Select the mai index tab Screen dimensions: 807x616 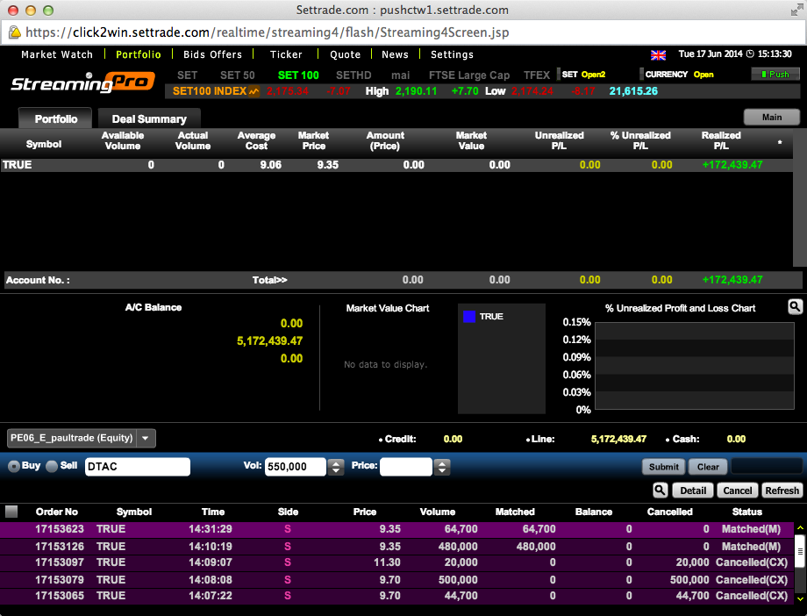tap(400, 75)
